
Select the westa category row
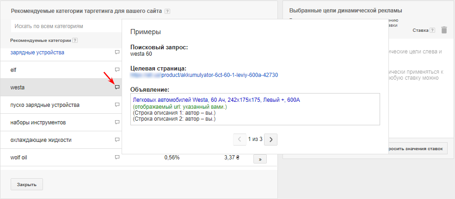pos(61,88)
